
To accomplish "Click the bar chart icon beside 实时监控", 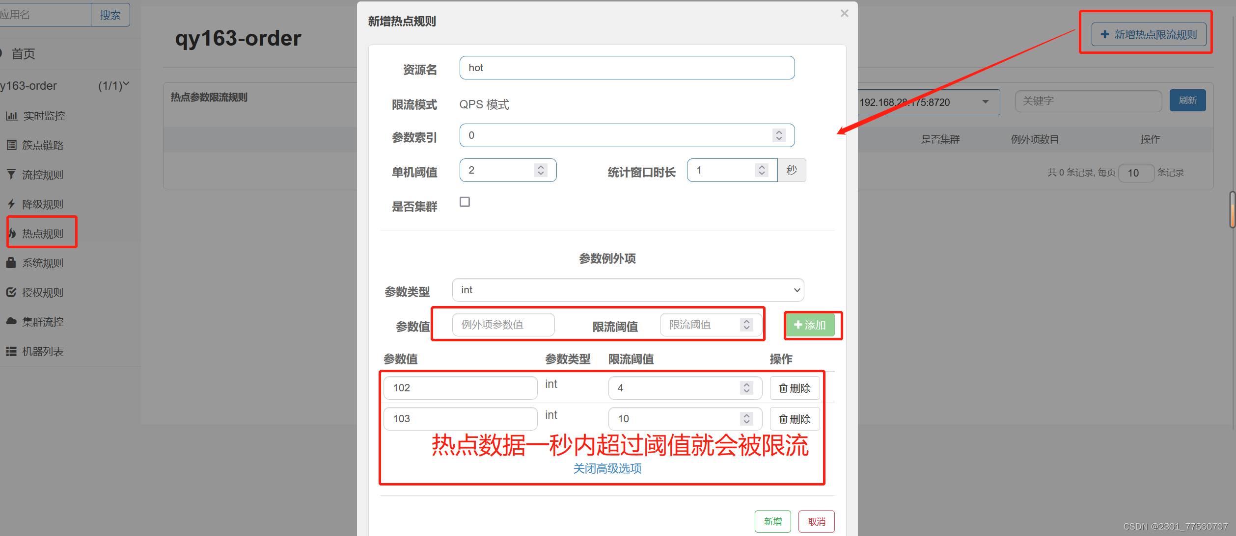I will 11,116.
